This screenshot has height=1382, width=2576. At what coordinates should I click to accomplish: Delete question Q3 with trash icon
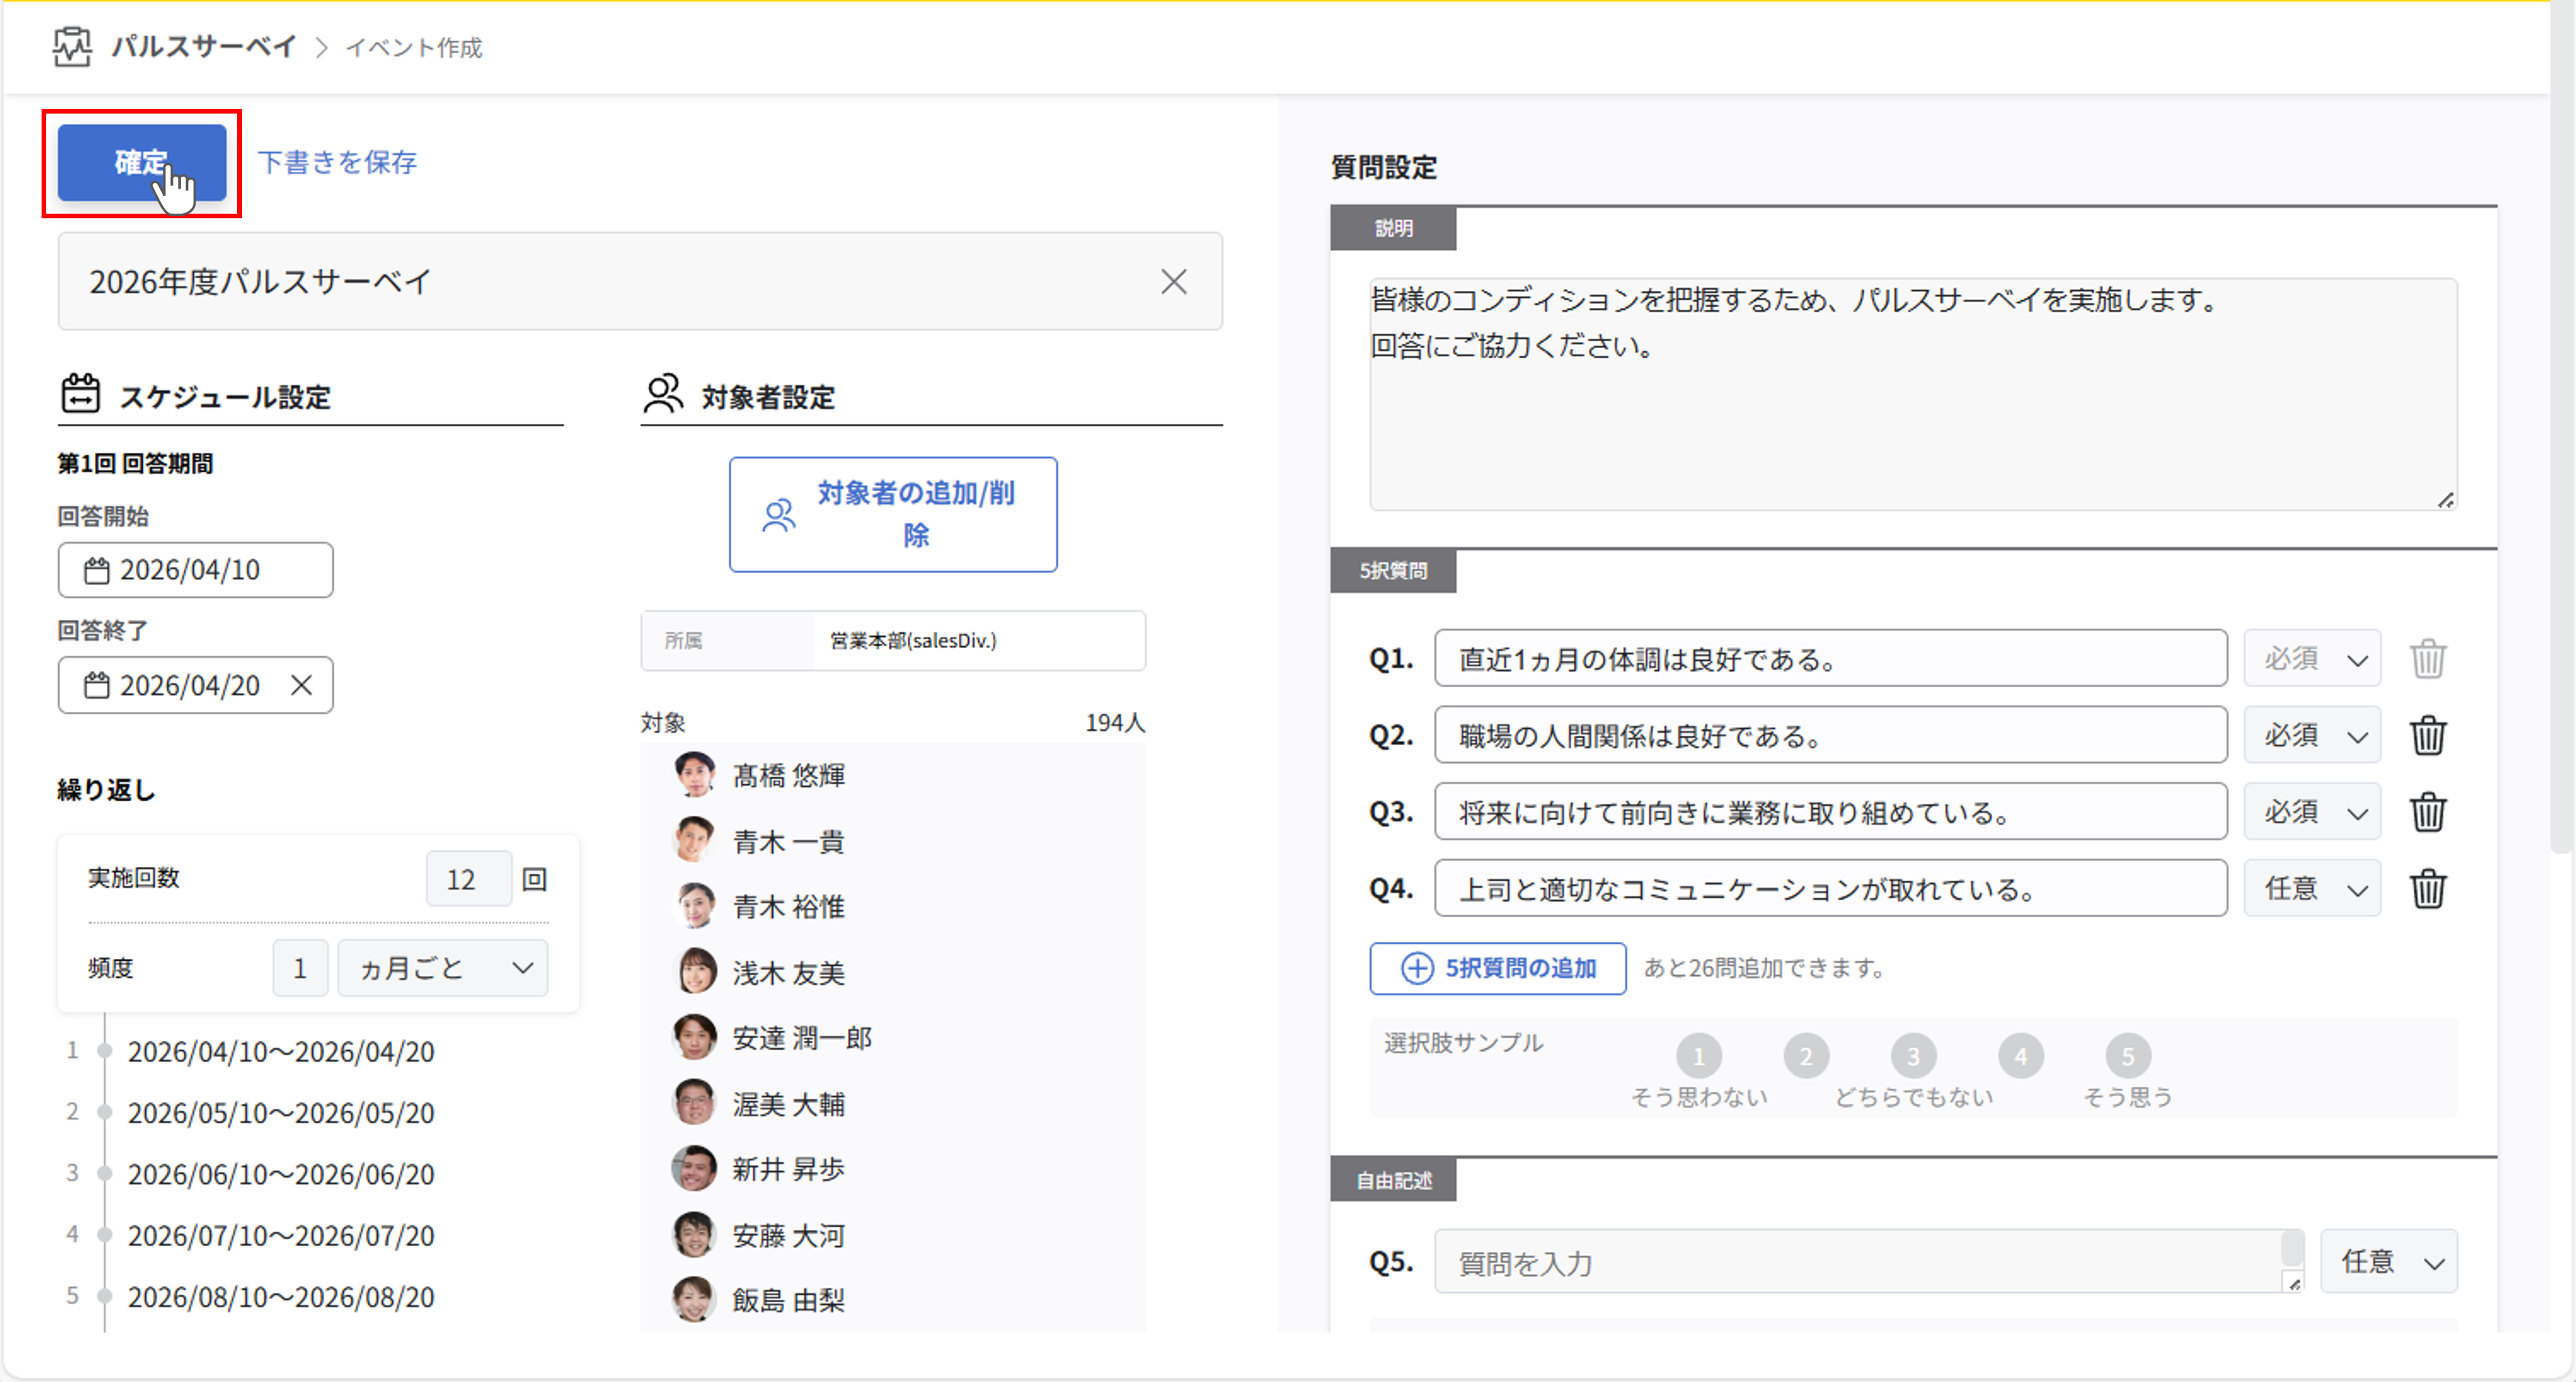(x=2427, y=812)
